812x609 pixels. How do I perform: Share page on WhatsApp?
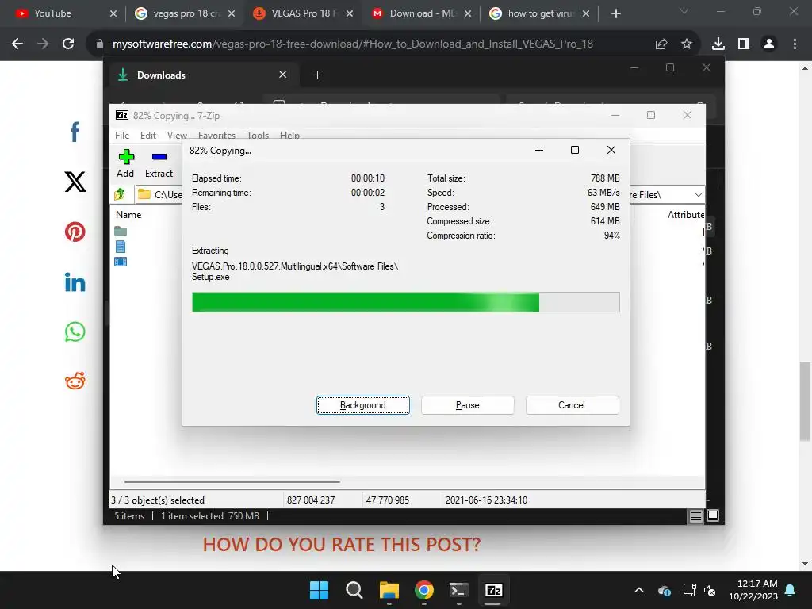pyautogui.click(x=75, y=332)
